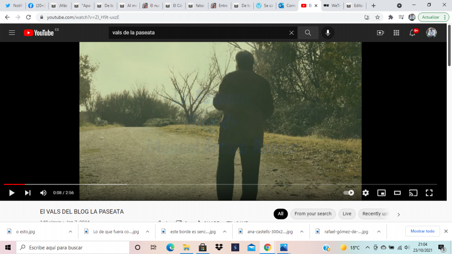Go to the YouTube home logo
This screenshot has width=452, height=254.
tap(39, 33)
